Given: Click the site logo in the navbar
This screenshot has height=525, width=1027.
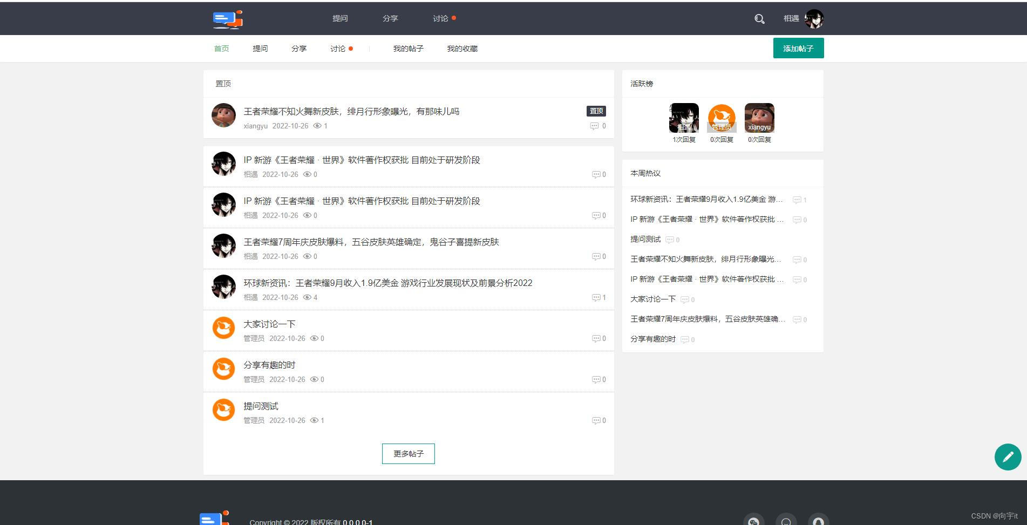Looking at the screenshot, I should click(x=227, y=18).
